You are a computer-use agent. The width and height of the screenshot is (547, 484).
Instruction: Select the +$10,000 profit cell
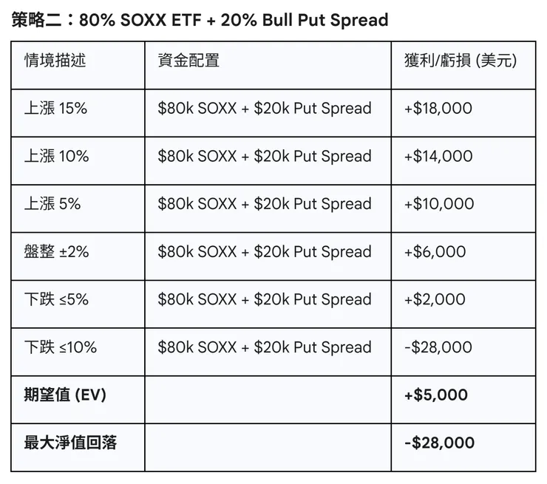click(439, 204)
